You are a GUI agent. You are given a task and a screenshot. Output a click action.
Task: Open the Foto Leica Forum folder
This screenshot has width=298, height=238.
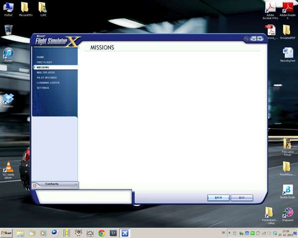[x=288, y=147]
